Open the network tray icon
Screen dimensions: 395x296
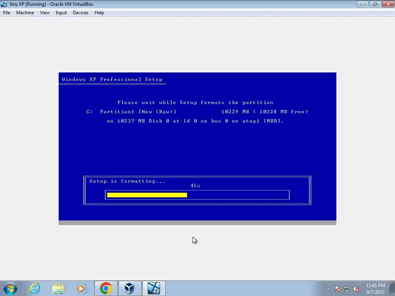(347, 289)
